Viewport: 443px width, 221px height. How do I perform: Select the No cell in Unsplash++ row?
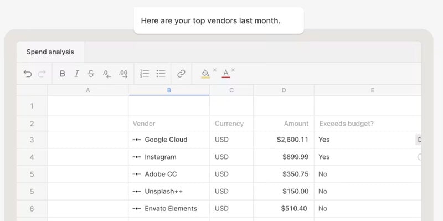coord(368,191)
